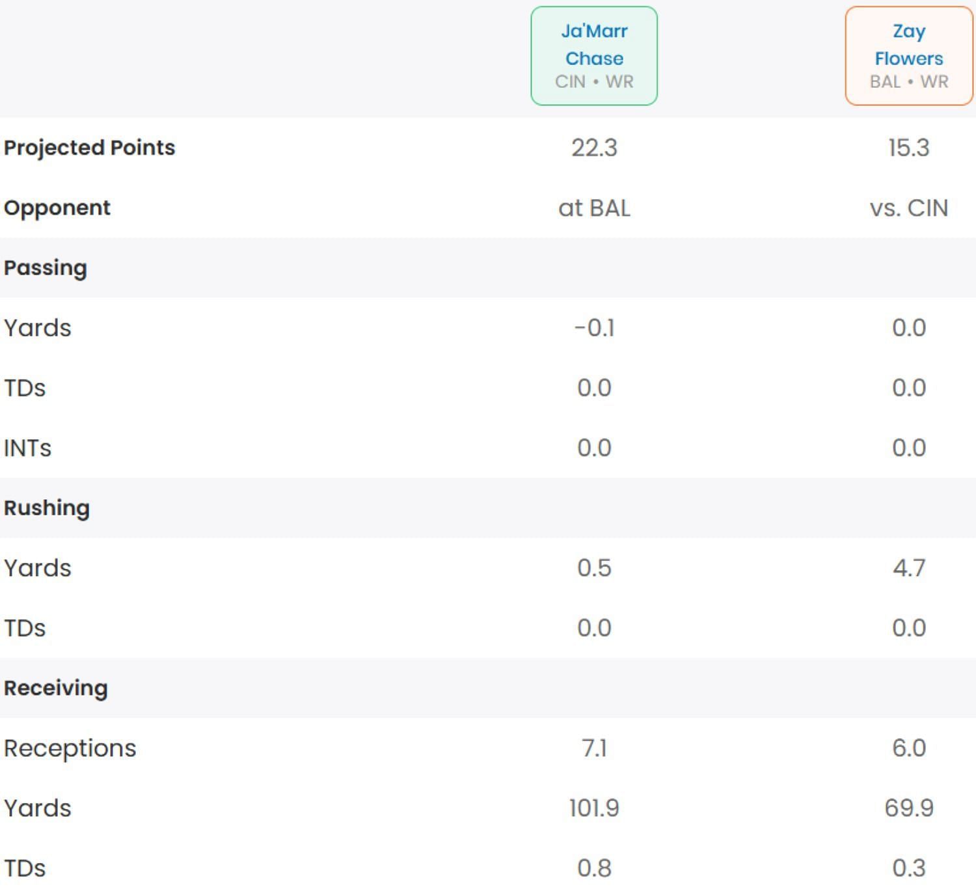Click the 'at BAL' opponent cell
Image resolution: width=976 pixels, height=887 pixels.
pos(594,208)
